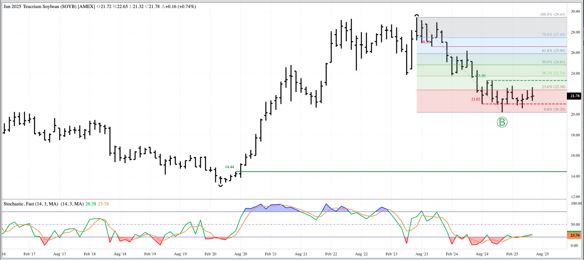Open the Stochastic, Fast indicator title
Screen dimensions: 584x260
click(x=31, y=204)
